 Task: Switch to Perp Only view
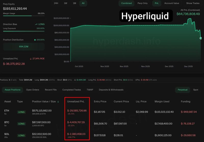click(143, 3)
